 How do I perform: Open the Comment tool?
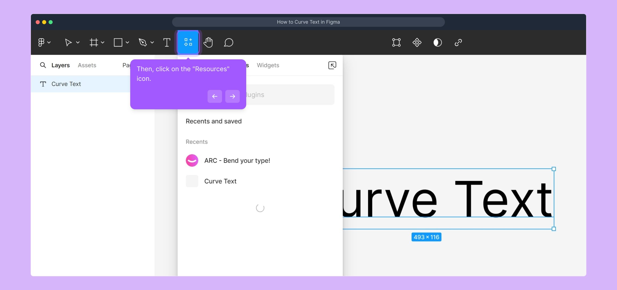click(228, 42)
